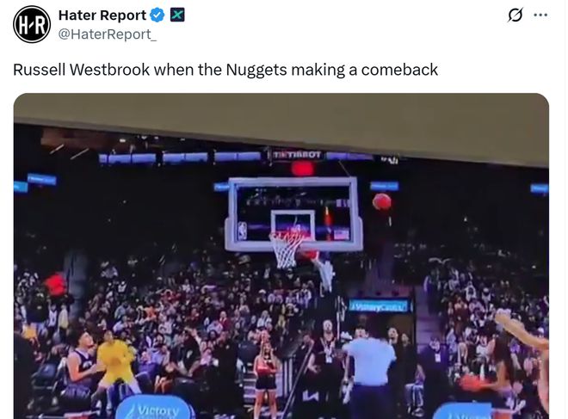
Task: Click the red shot-clock light above the backboard
Action: point(302,169)
